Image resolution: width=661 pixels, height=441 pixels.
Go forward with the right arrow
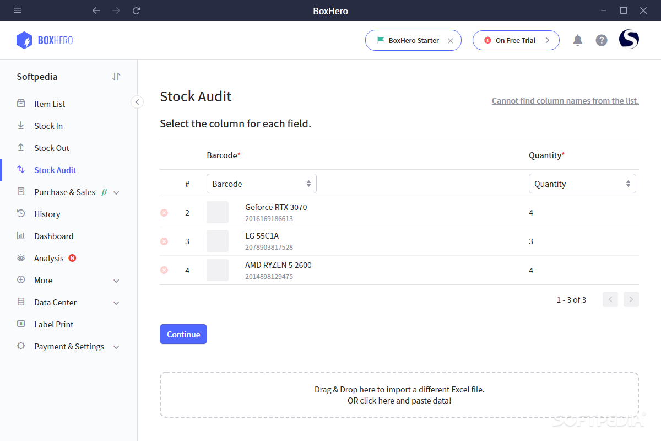coord(116,10)
